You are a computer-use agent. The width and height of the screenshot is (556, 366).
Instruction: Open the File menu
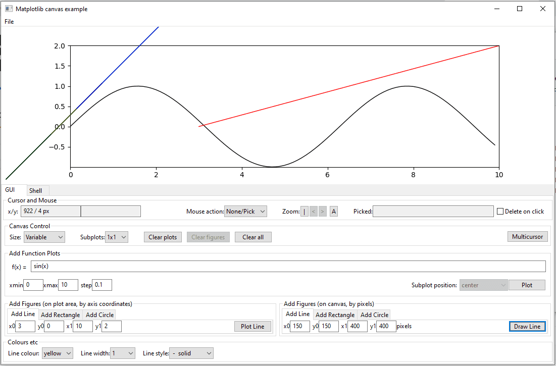(x=9, y=22)
